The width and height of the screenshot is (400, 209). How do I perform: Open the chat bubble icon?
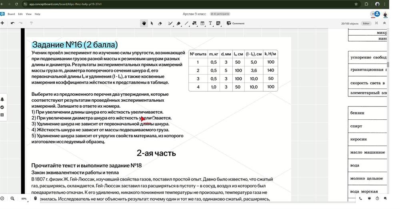[x=385, y=198]
